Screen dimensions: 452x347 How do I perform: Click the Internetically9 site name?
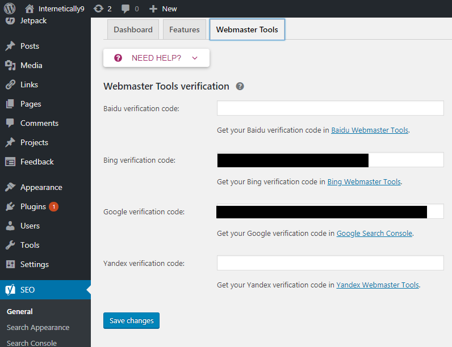click(x=61, y=9)
